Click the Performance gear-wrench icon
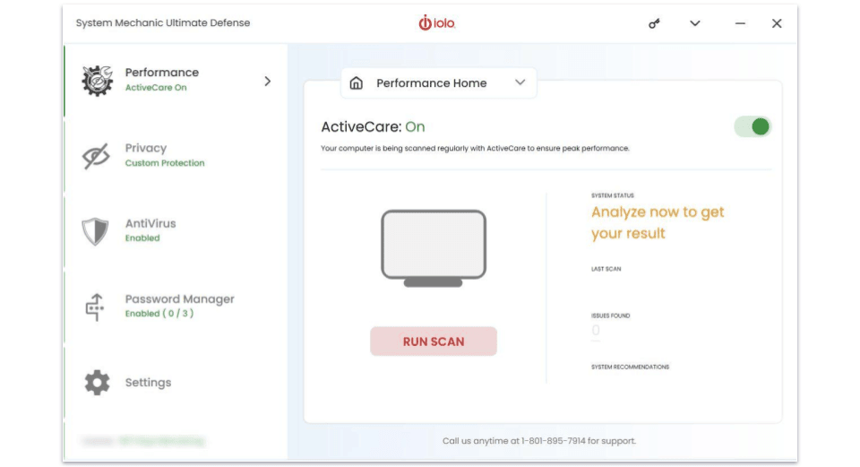The image size is (860, 467). click(x=98, y=81)
